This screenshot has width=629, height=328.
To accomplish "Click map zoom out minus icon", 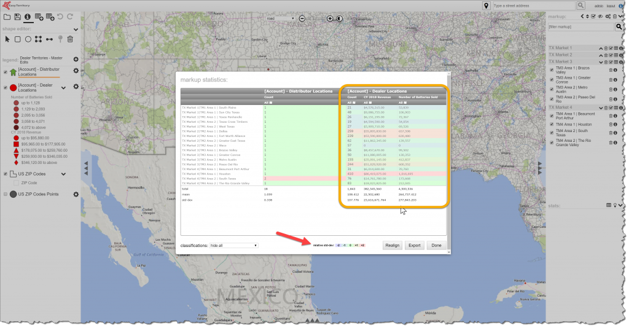I will coord(302,18).
